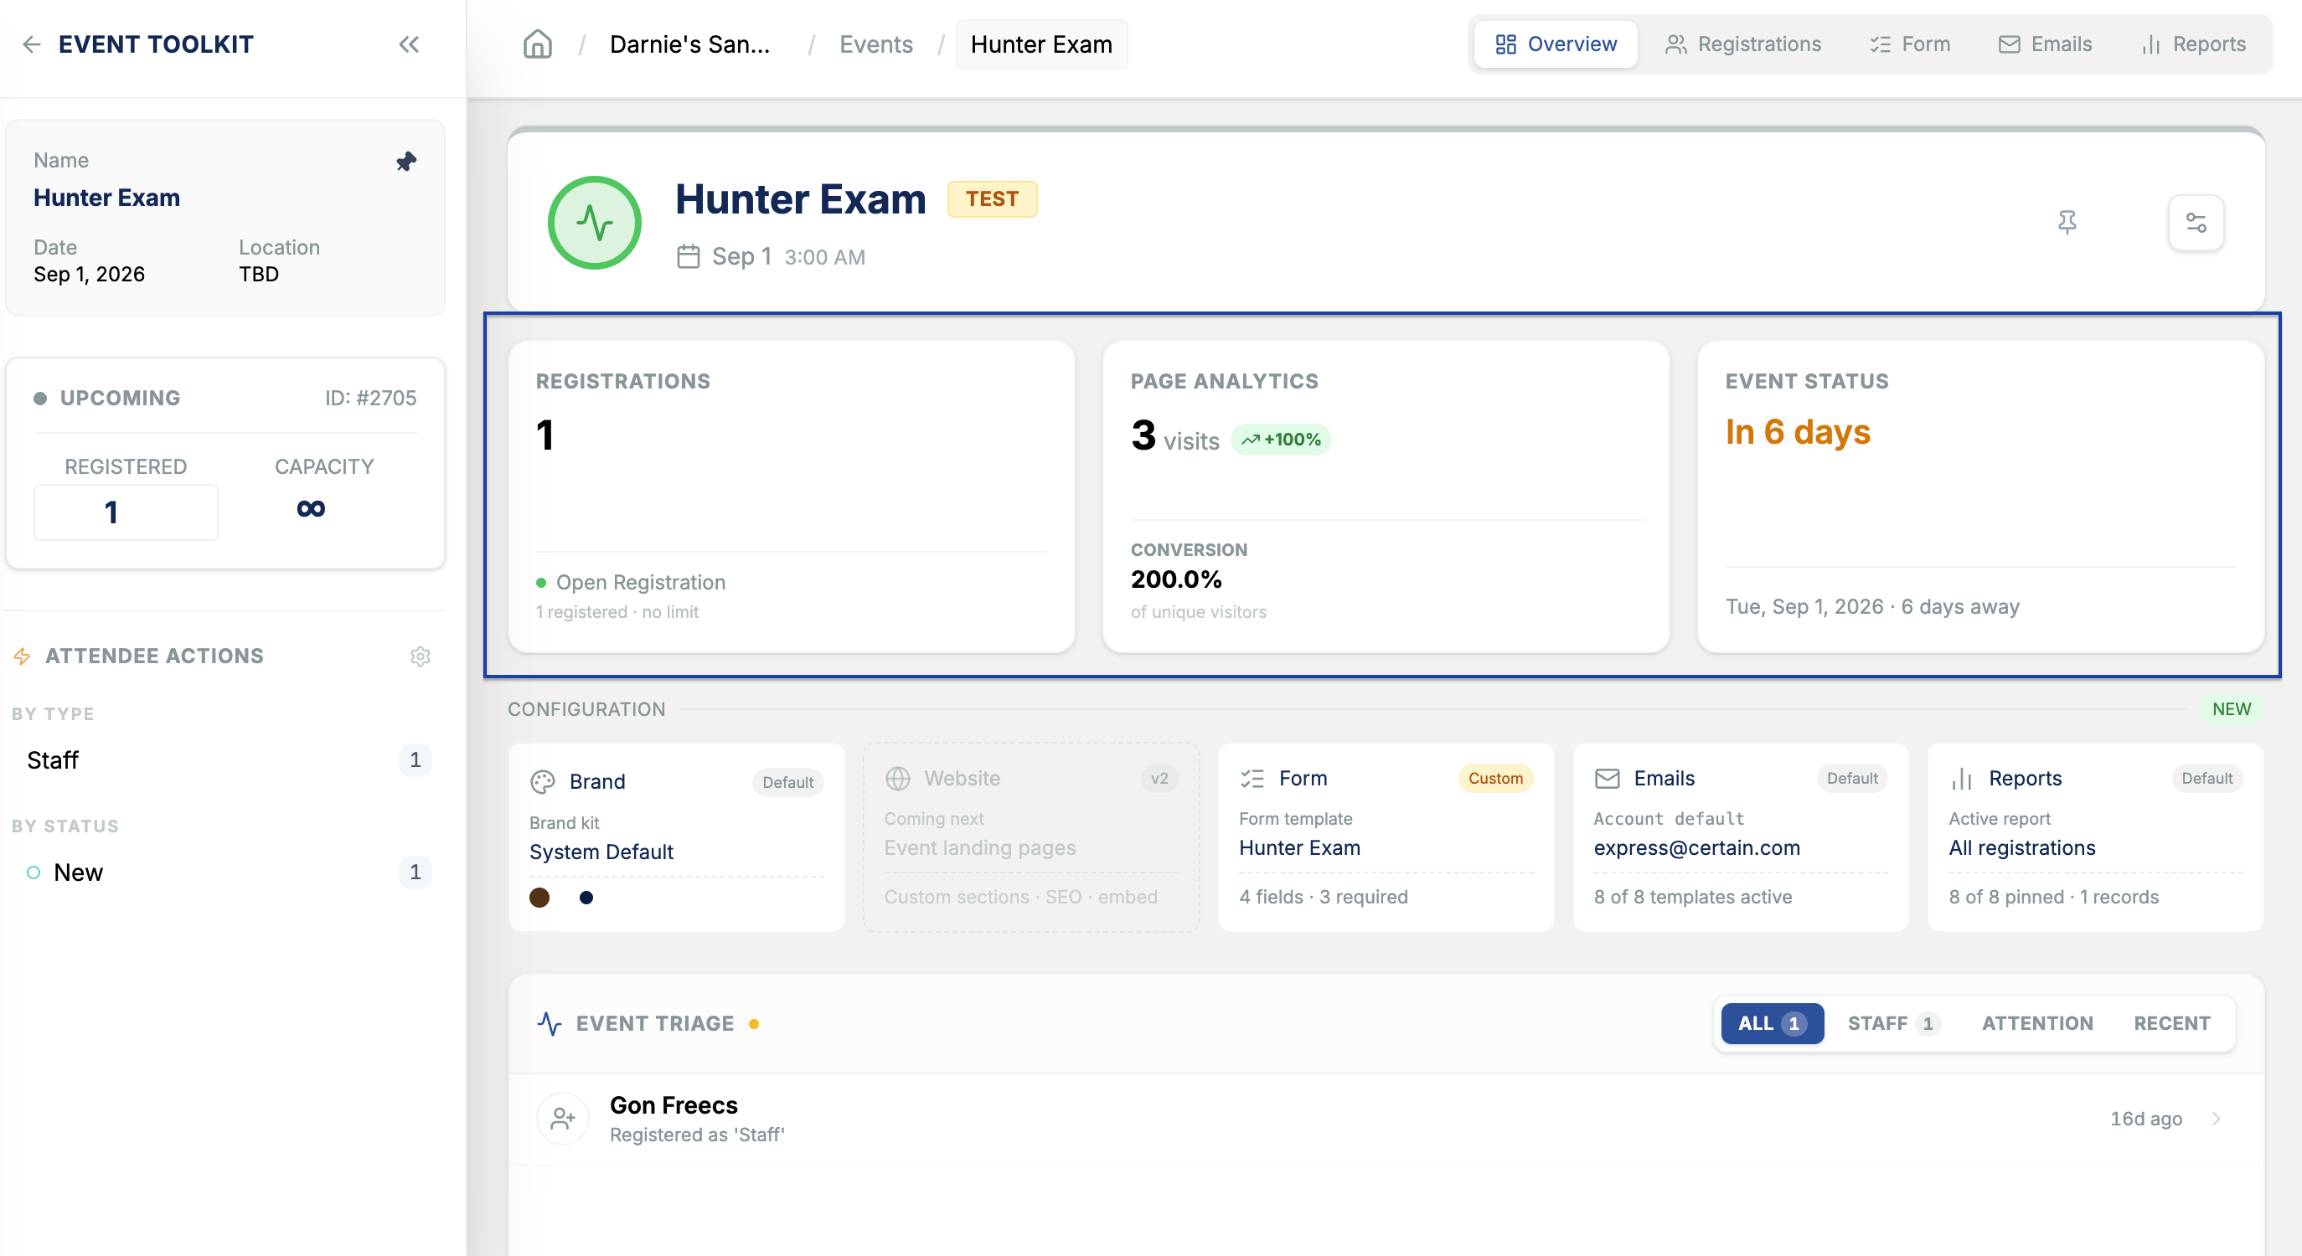Open the Darnie's San... breadcrumb
The width and height of the screenshot is (2302, 1256).
(x=689, y=44)
